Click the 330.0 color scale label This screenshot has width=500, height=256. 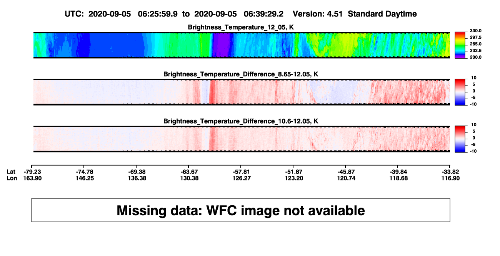coord(475,31)
